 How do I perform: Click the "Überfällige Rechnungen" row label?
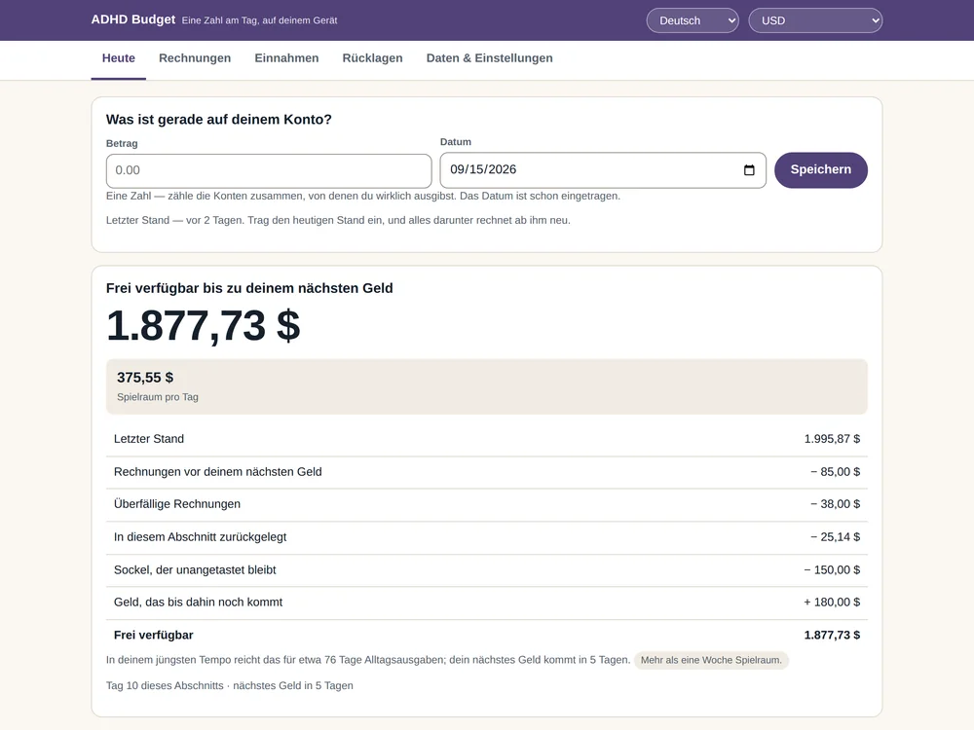pos(177,504)
